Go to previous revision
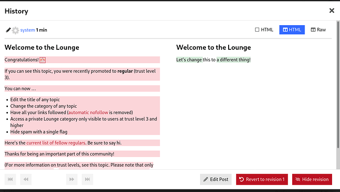The image size is (340, 192). [26, 179]
